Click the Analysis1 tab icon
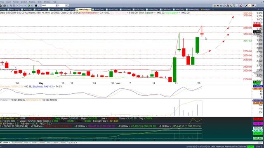264x148 pixels. click(x=202, y=9)
